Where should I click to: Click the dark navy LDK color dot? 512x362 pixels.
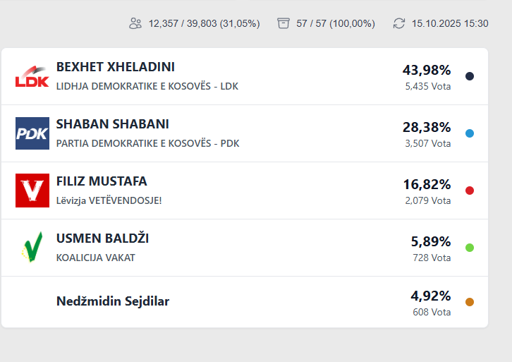(470, 76)
